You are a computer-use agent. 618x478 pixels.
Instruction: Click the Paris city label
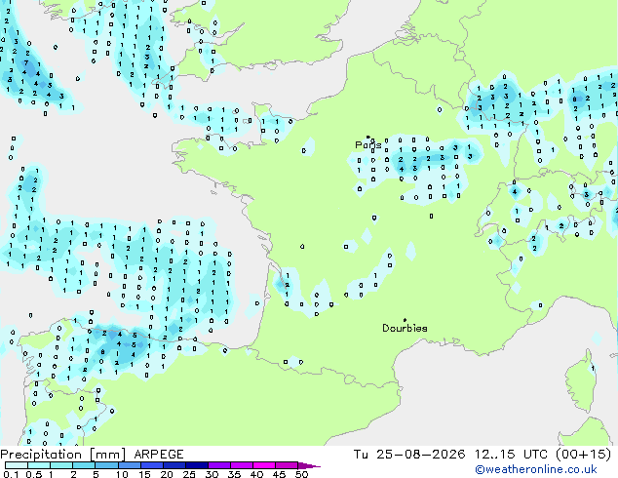click(368, 145)
